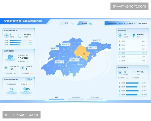Click the box icon beside monthly total 151
Image resolution: width=151 pixels, height=121 pixels.
tap(6, 68)
